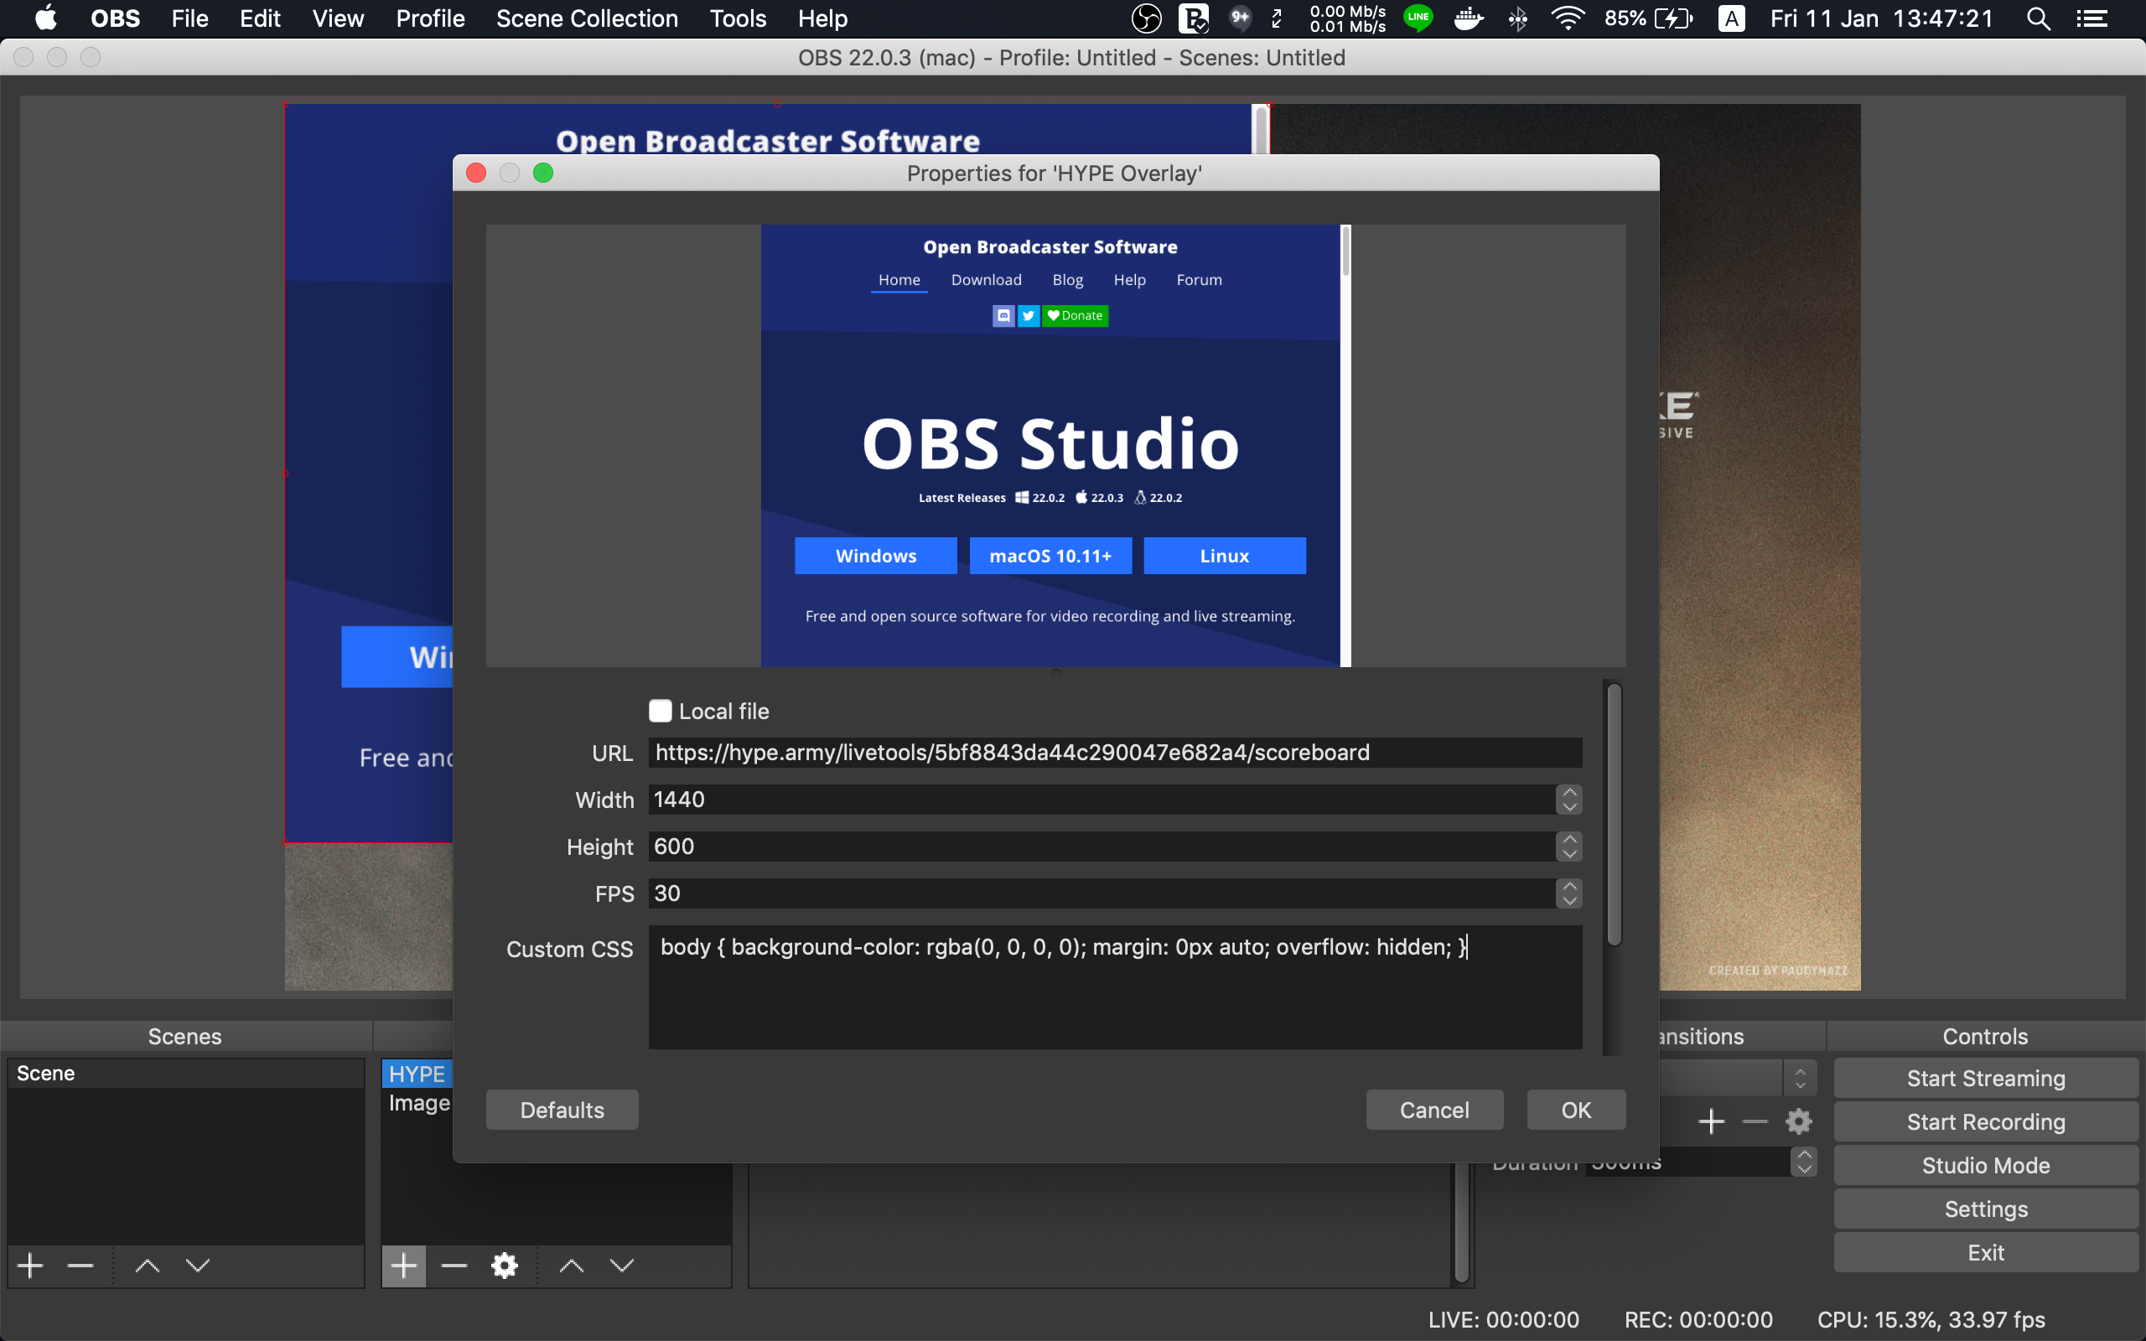This screenshot has width=2146, height=1341.
Task: Select HYPE source in Sources list
Action: coord(417,1074)
